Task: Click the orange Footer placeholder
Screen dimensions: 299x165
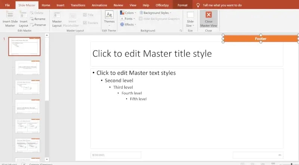Action: [261, 39]
